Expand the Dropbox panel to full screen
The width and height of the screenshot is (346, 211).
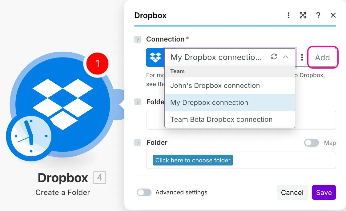(x=303, y=15)
